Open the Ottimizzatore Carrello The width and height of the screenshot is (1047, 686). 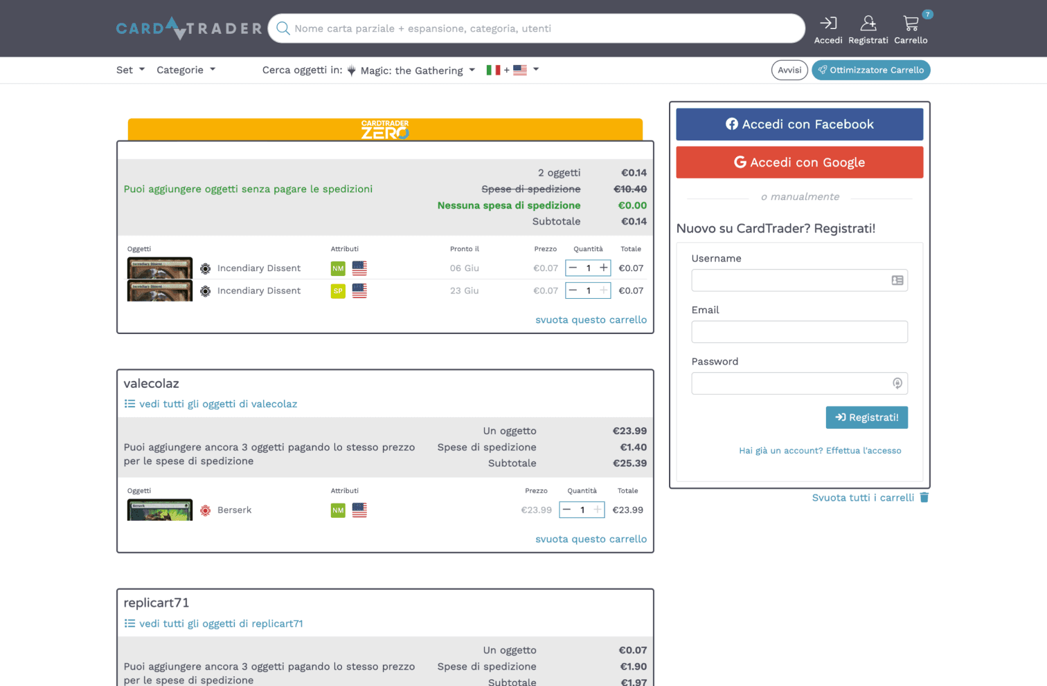(870, 70)
